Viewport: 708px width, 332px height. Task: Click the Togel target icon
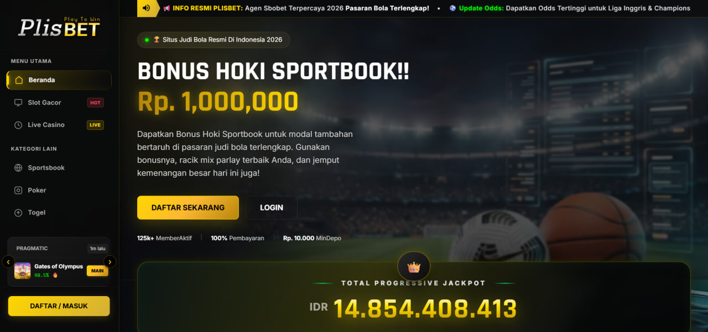pyautogui.click(x=18, y=213)
